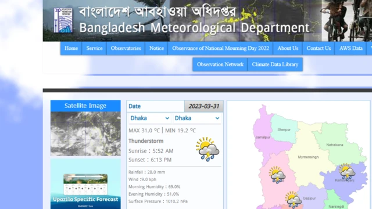Screen dimensions: 372x209
Task: Click the date field showing 2023-03-31
Action: 204,106
